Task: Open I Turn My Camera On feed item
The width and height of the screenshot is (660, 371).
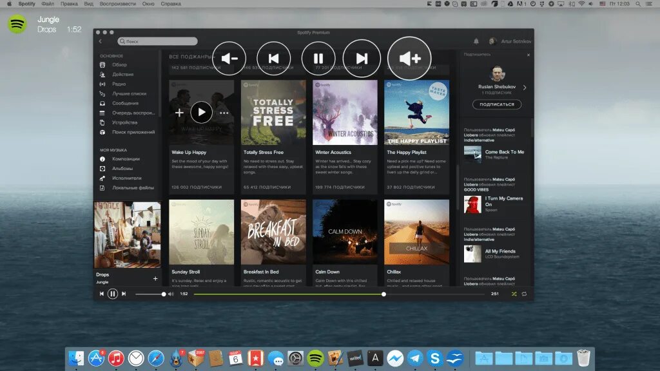Action: click(x=504, y=201)
